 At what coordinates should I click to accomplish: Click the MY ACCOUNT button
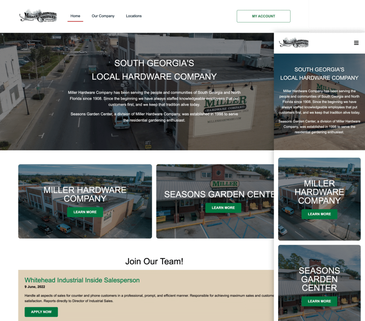pos(263,16)
